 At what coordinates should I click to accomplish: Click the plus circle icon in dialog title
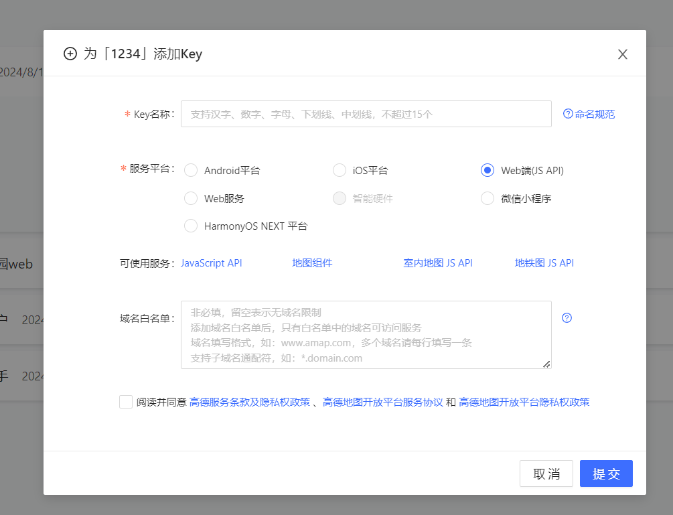point(70,54)
